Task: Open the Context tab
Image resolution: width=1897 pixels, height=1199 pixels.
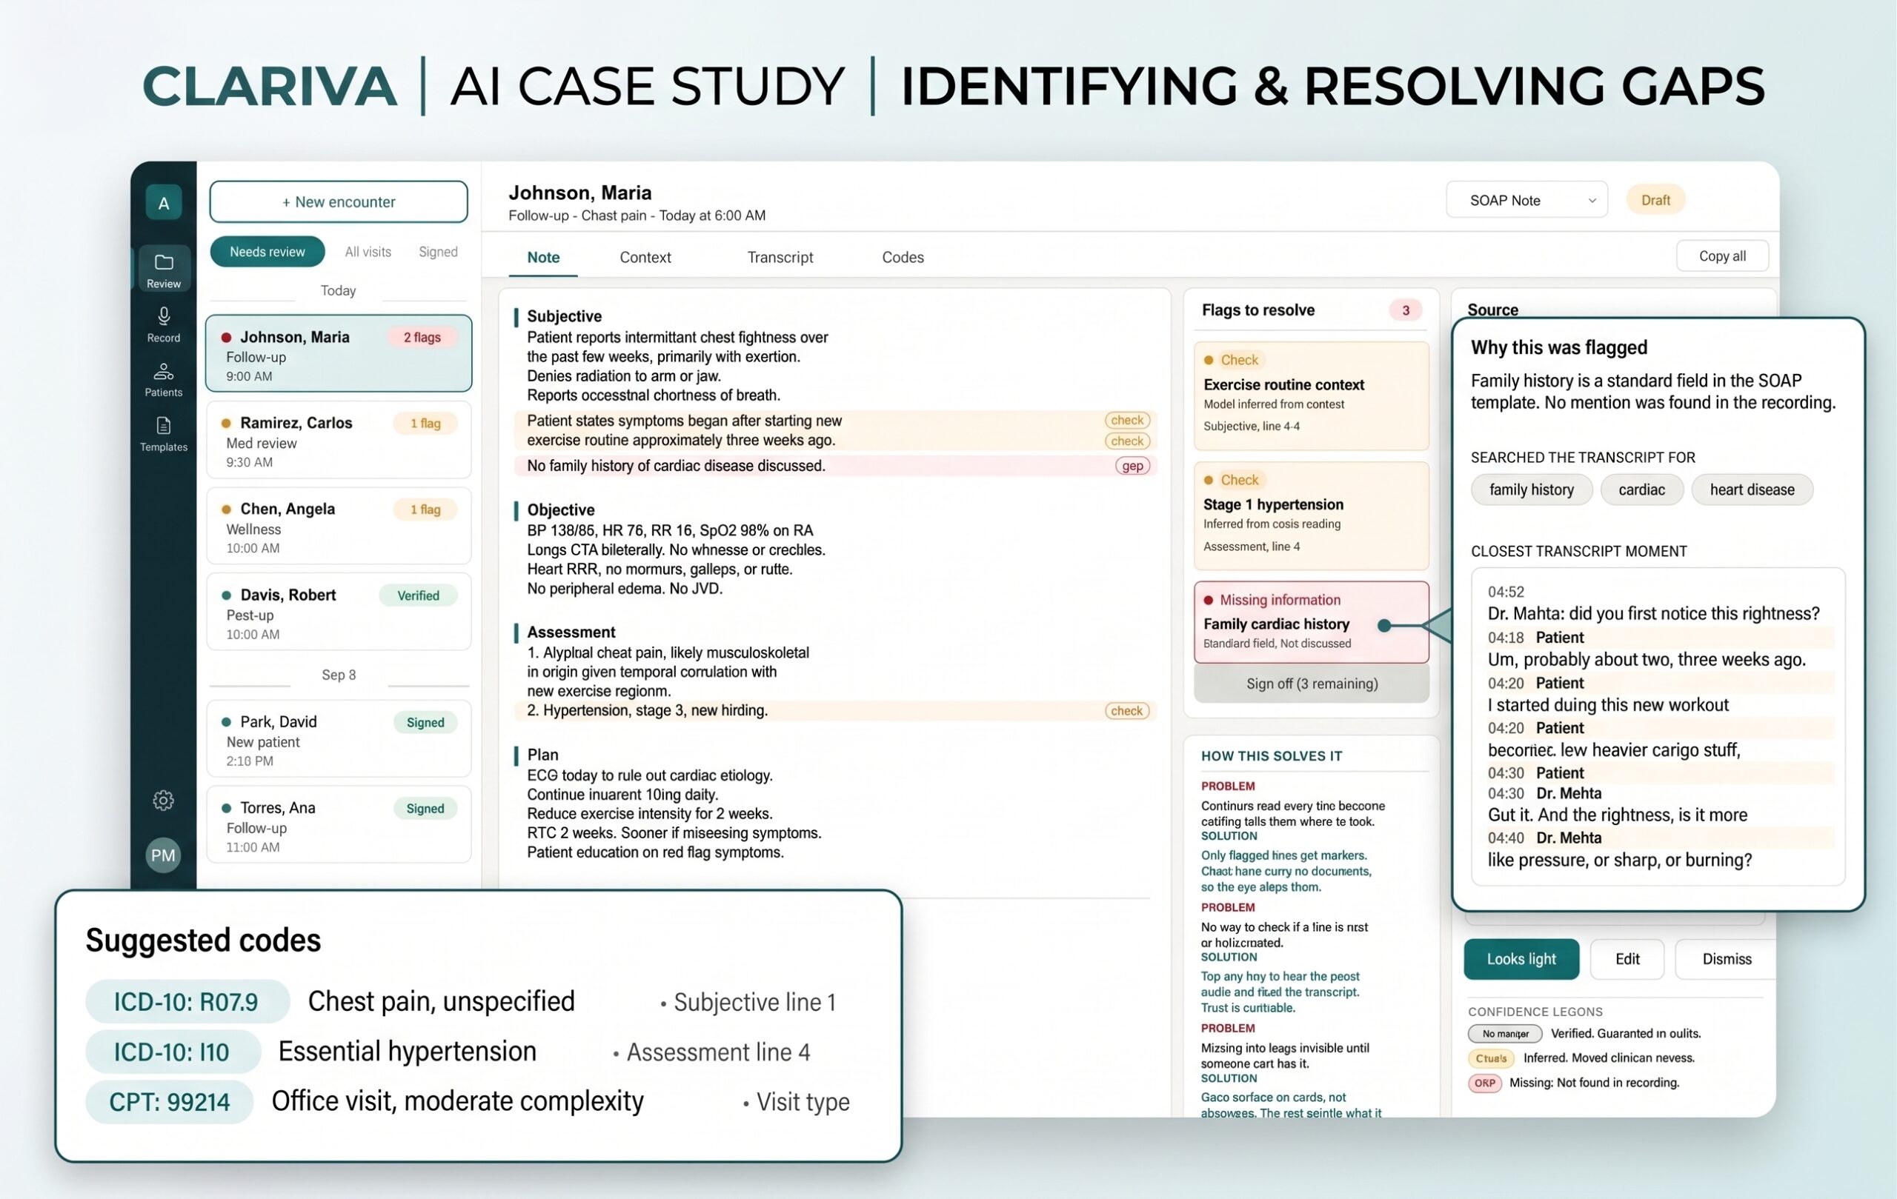Action: pyautogui.click(x=645, y=258)
